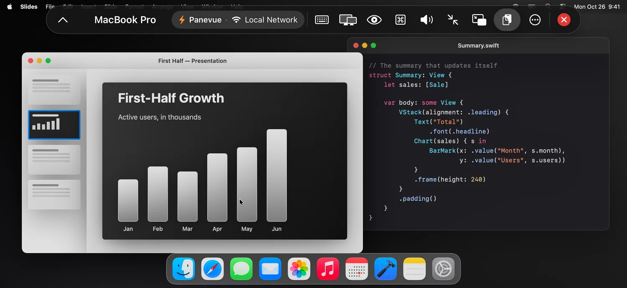The image size is (627, 288).
Task: Open Mail from the Dock
Action: pyautogui.click(x=270, y=269)
